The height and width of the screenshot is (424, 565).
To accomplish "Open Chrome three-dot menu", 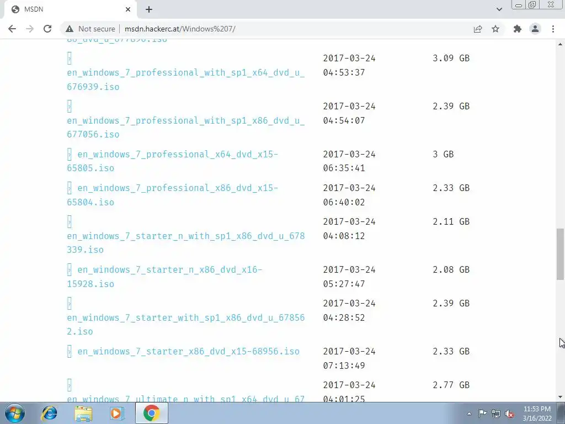I will [553, 29].
